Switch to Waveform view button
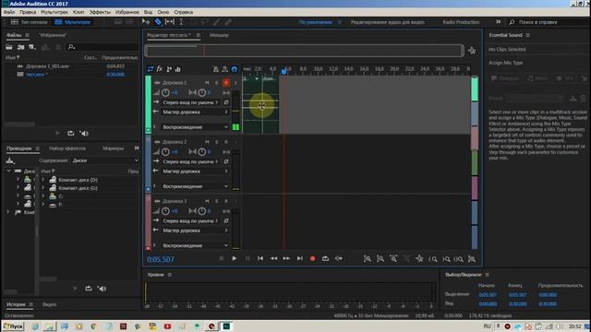This screenshot has width=591, height=332. (29, 22)
